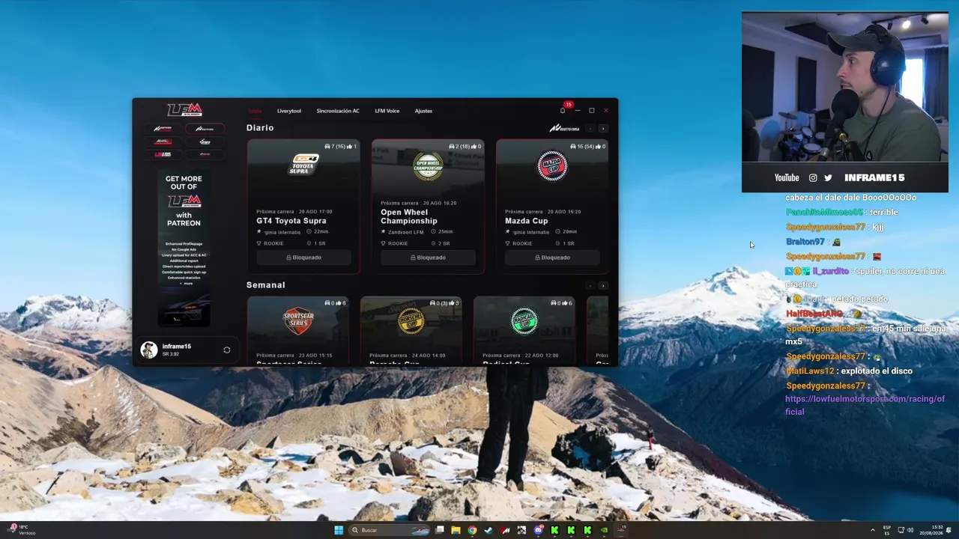
Task: Click Zandvoort LFM track name
Action: [406, 232]
